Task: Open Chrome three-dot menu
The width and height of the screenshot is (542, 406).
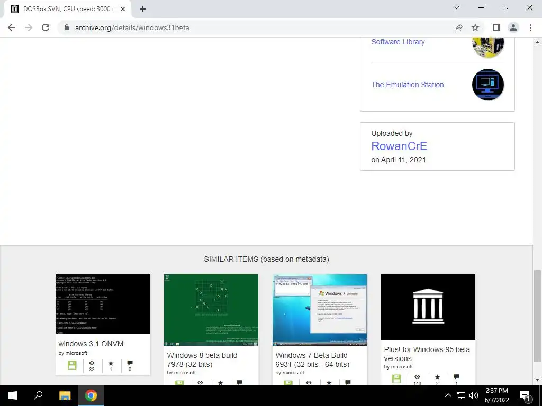Action: (530, 27)
